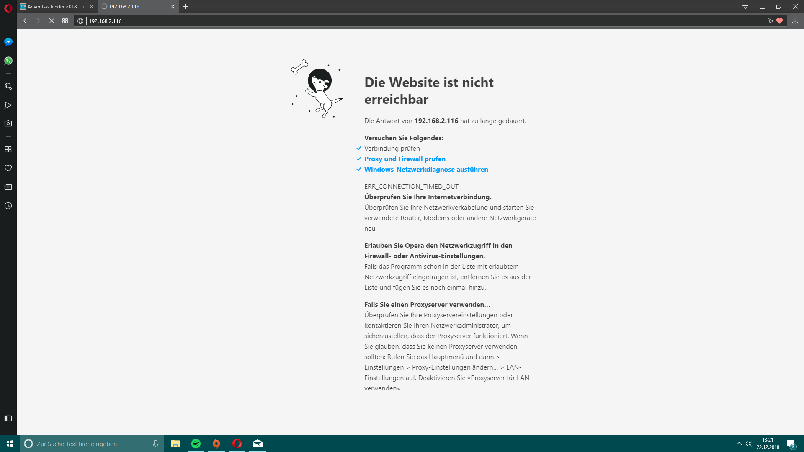Click the sidebar search magnifier icon

(x=8, y=86)
